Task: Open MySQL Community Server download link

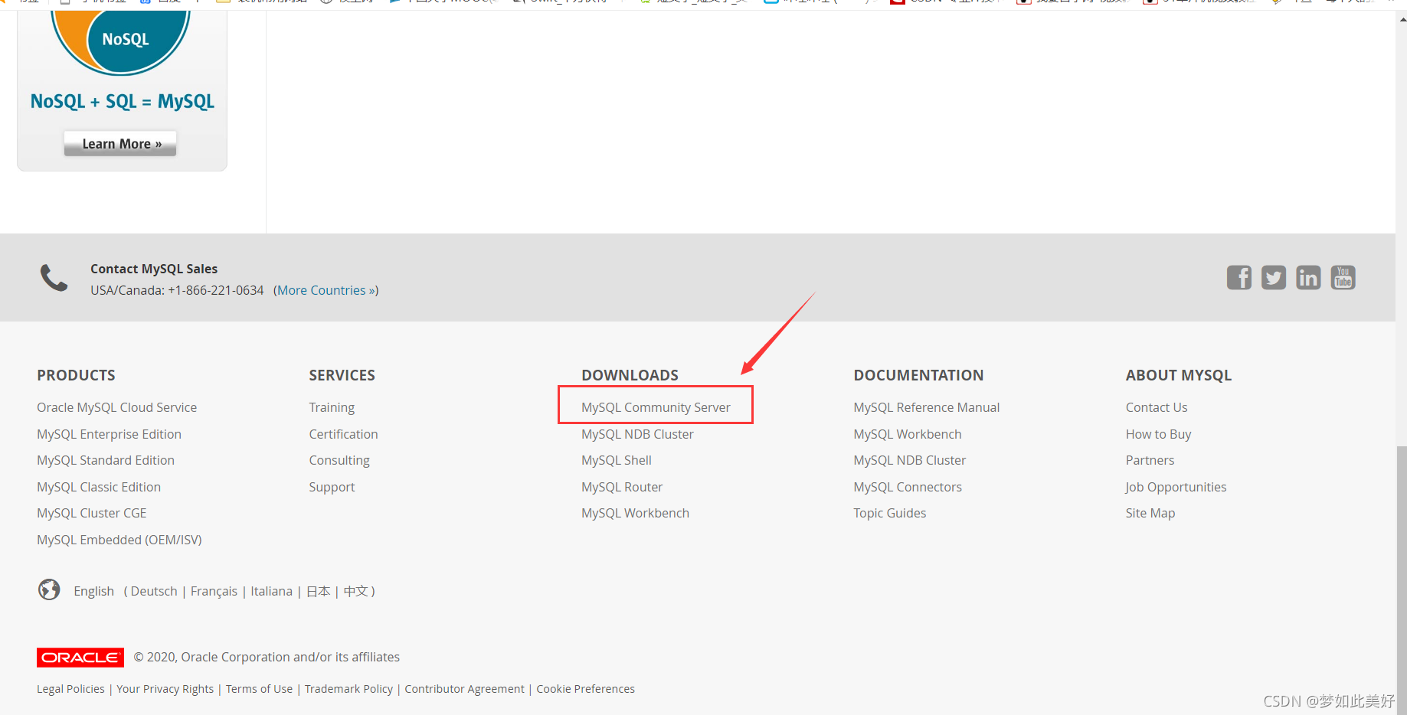Action: [656, 407]
